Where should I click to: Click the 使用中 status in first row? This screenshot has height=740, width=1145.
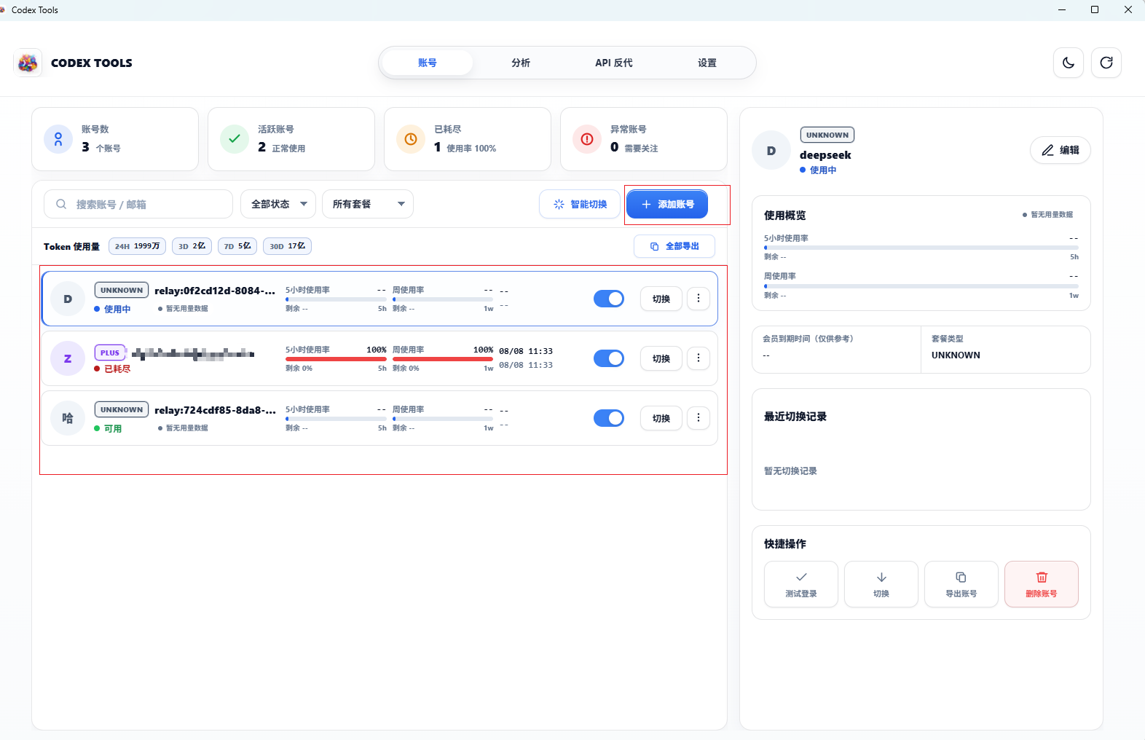tap(112, 310)
